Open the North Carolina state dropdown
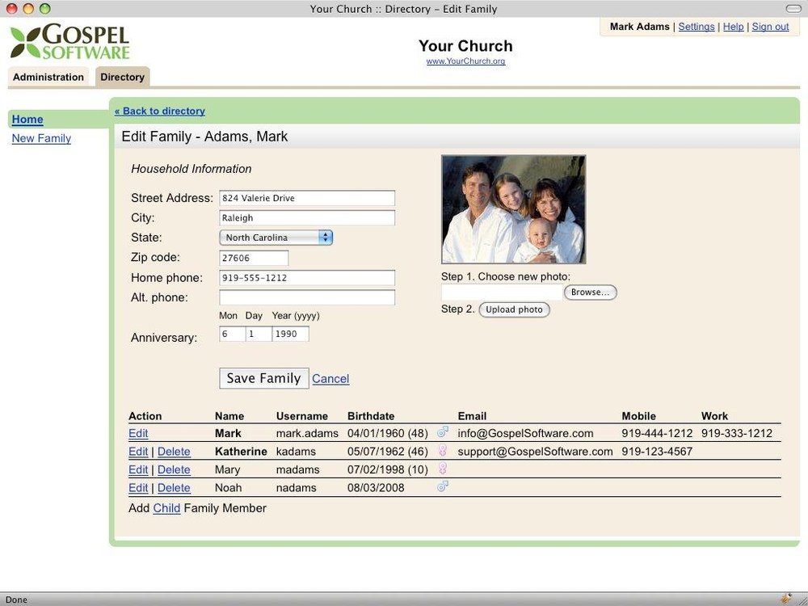Screen dimensions: 808x606 (x=275, y=238)
